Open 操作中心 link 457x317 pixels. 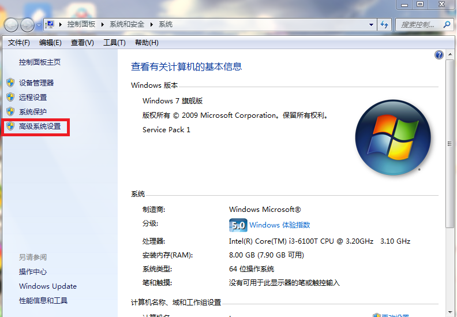click(x=33, y=272)
